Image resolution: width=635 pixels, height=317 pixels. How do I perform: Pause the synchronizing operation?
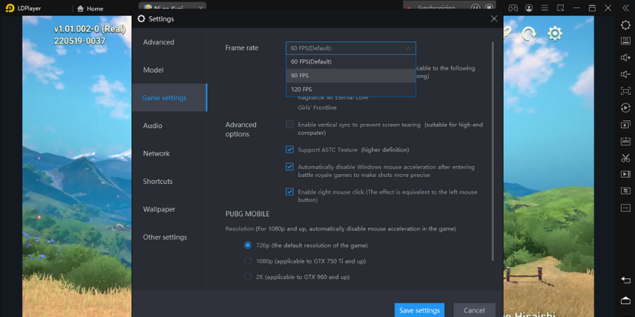pyautogui.click(x=476, y=8)
